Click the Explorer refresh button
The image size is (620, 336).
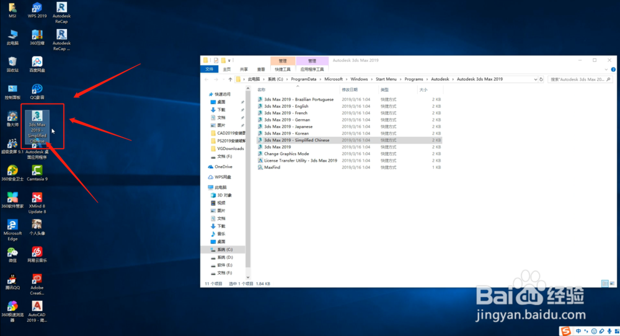541,79
